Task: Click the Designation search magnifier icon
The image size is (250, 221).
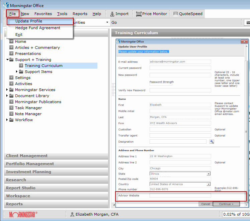Action: pos(212,142)
